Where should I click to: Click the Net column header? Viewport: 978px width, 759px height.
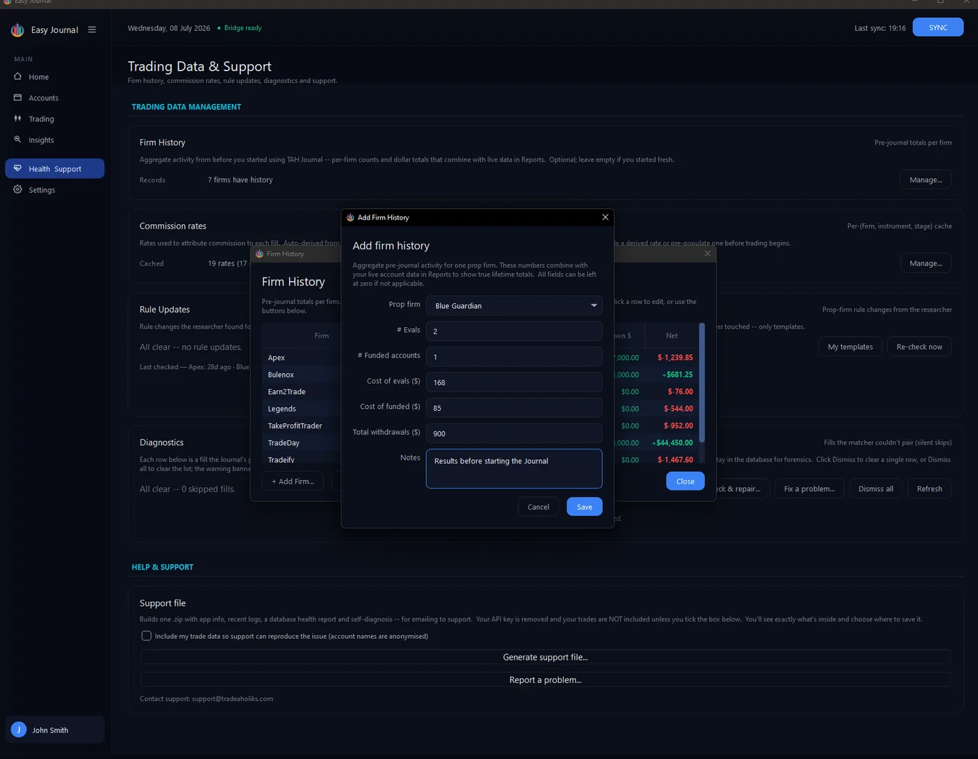[671, 335]
